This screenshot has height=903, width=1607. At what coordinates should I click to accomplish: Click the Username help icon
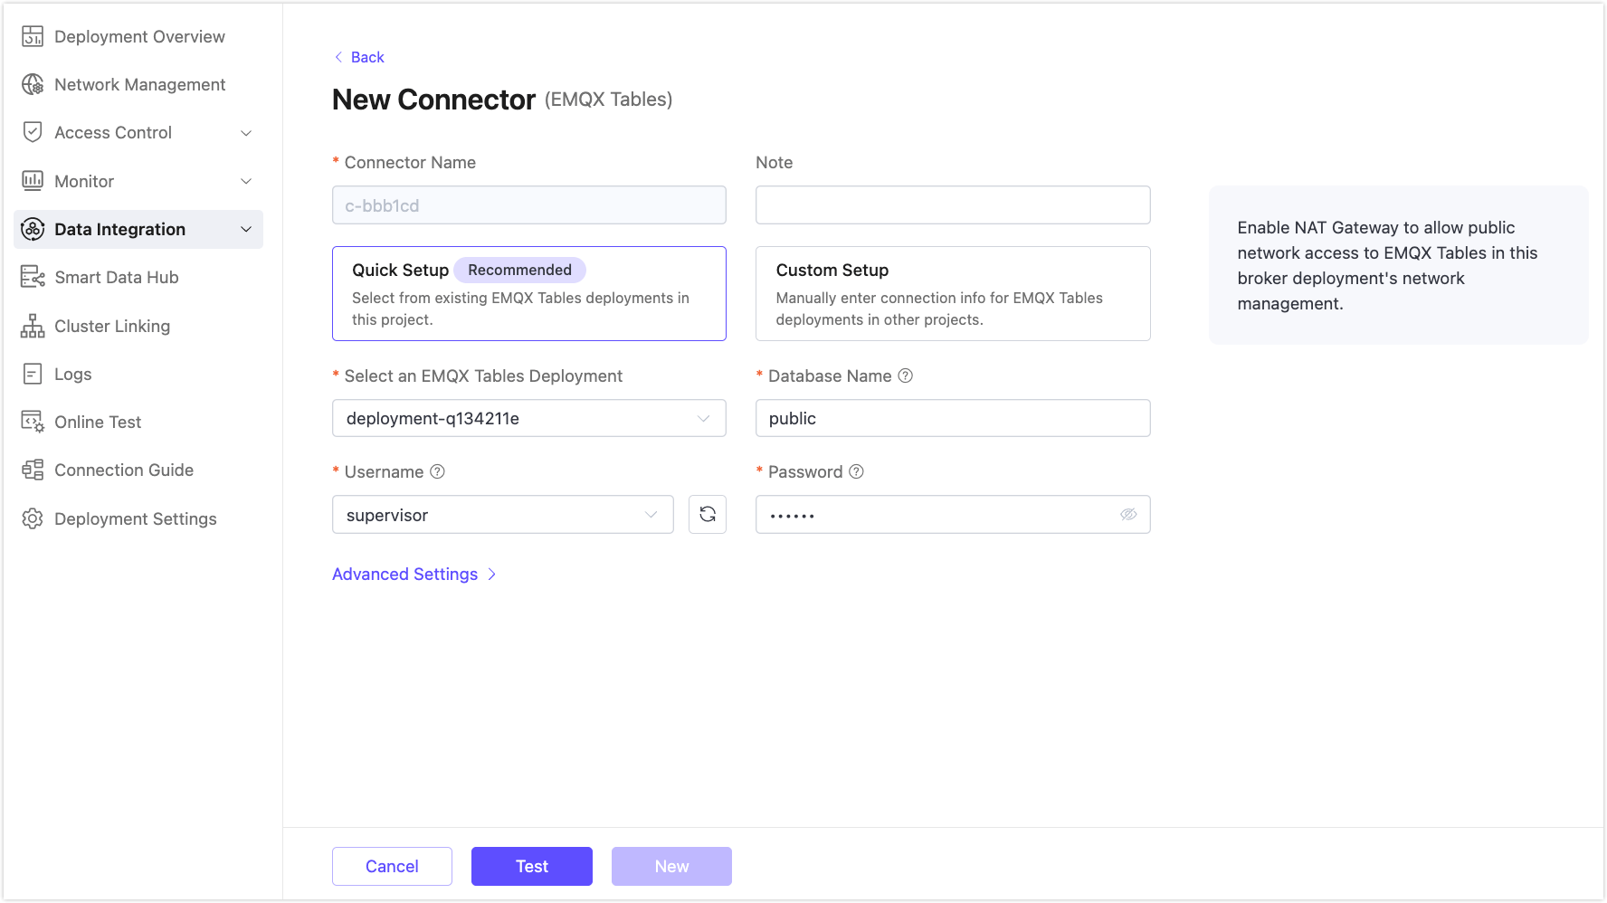(437, 471)
